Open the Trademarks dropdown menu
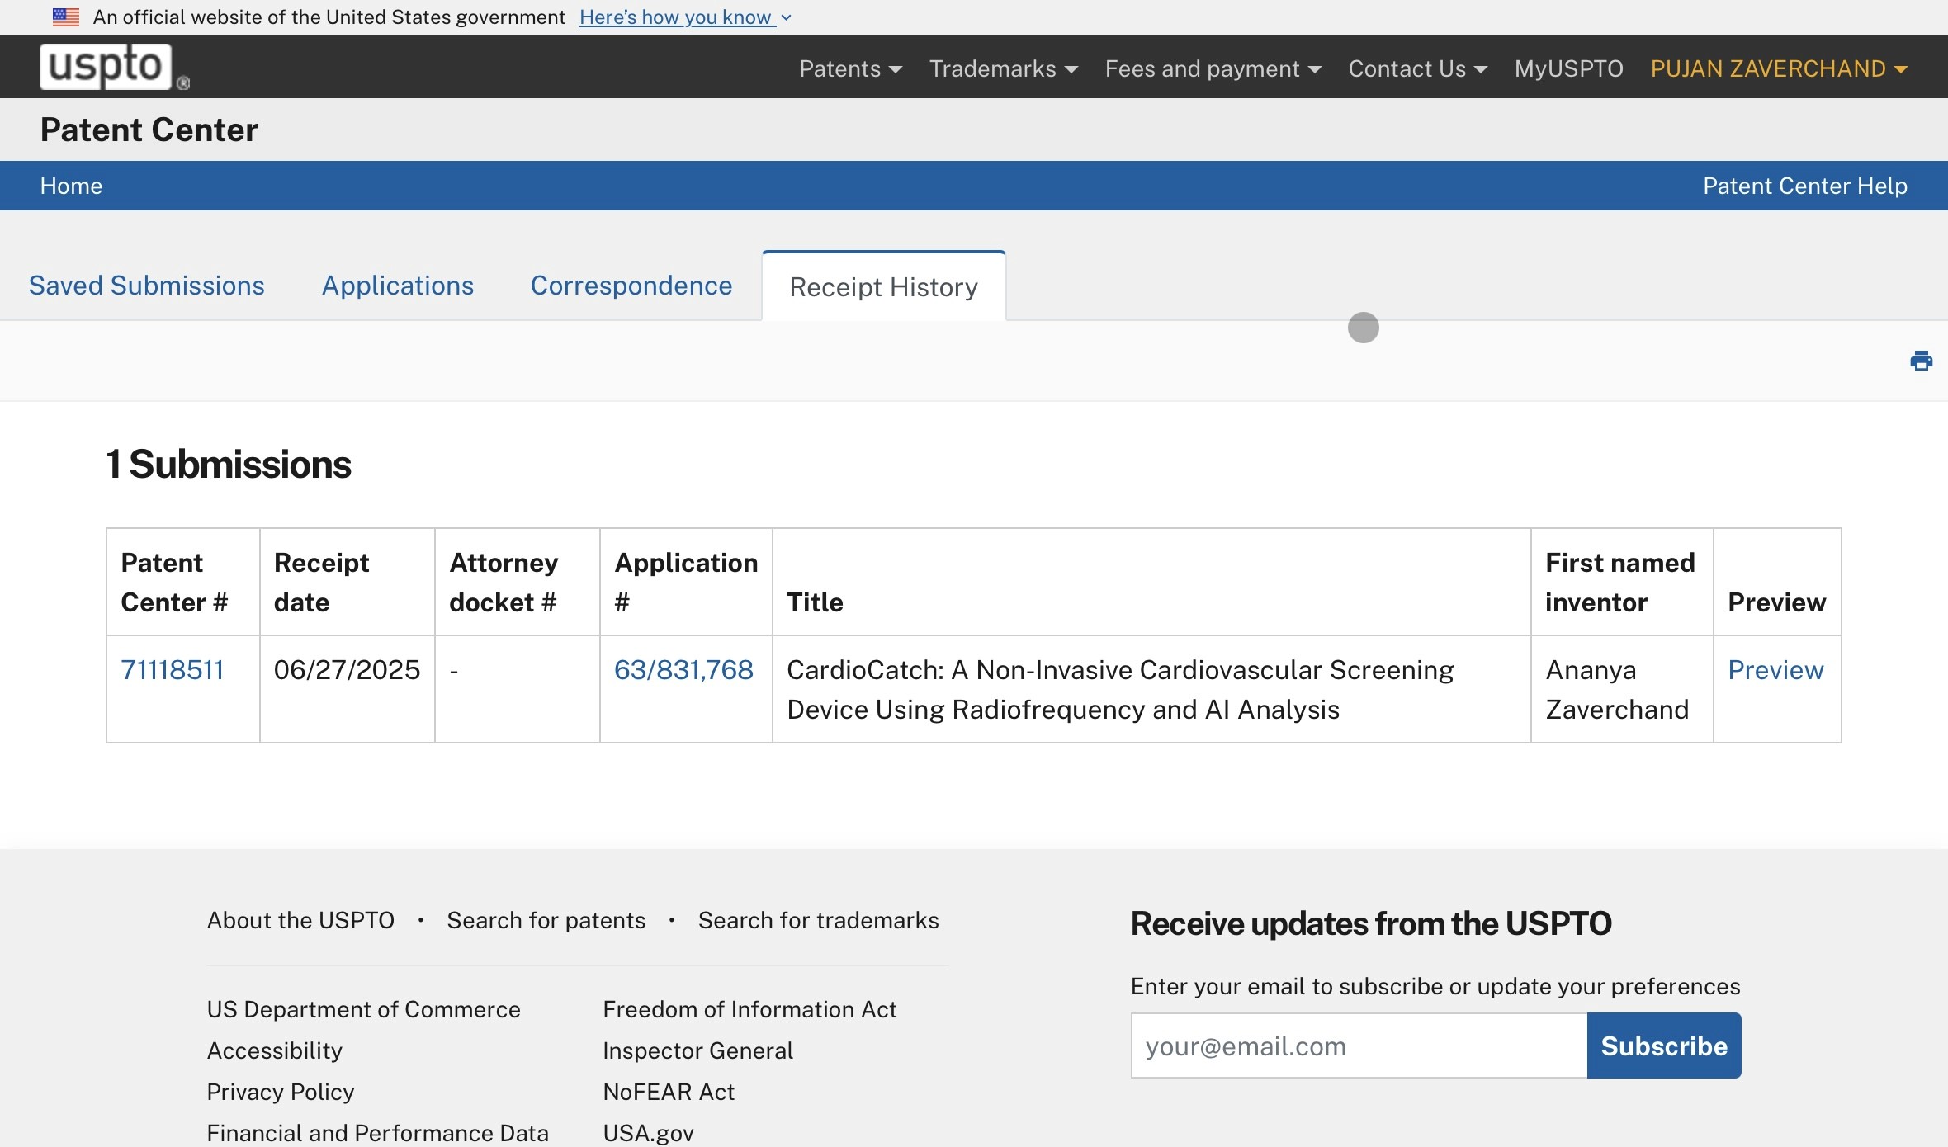Screen dimensions: 1948x1147 (1003, 68)
